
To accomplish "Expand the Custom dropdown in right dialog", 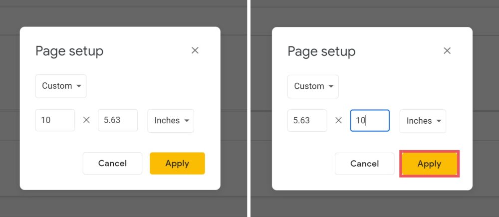I will click(313, 86).
